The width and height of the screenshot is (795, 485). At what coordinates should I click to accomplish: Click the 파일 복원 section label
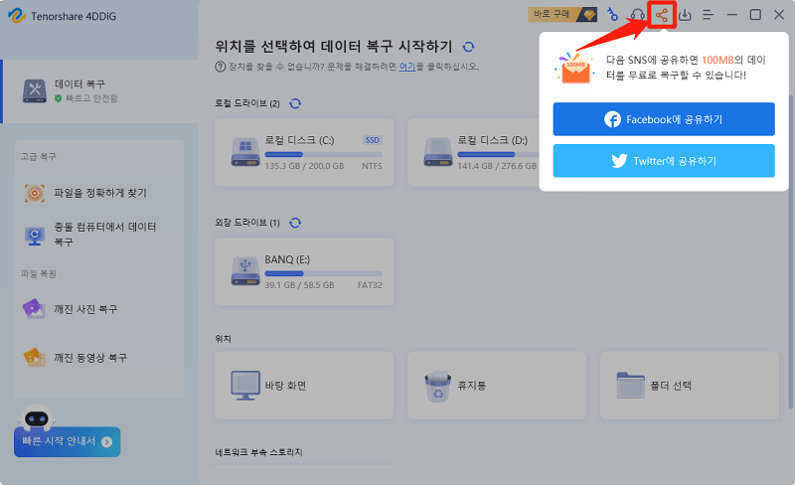(38, 274)
